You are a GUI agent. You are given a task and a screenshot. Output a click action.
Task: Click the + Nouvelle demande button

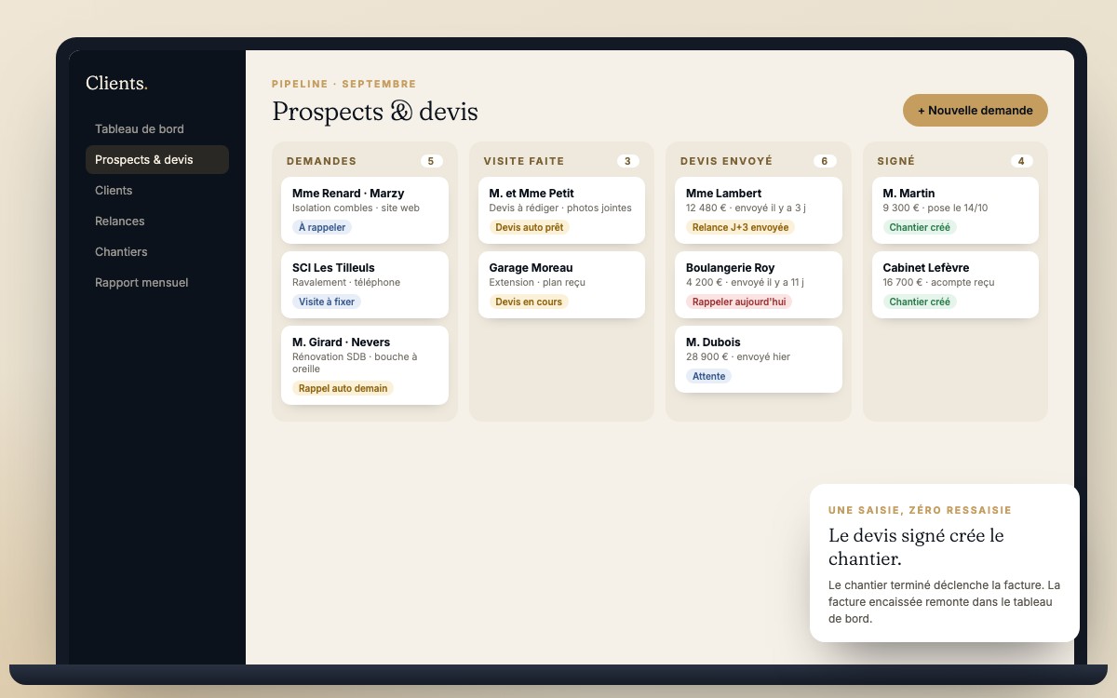pyautogui.click(x=975, y=110)
